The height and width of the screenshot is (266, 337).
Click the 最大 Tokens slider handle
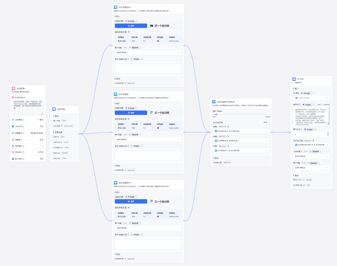[216, 114]
